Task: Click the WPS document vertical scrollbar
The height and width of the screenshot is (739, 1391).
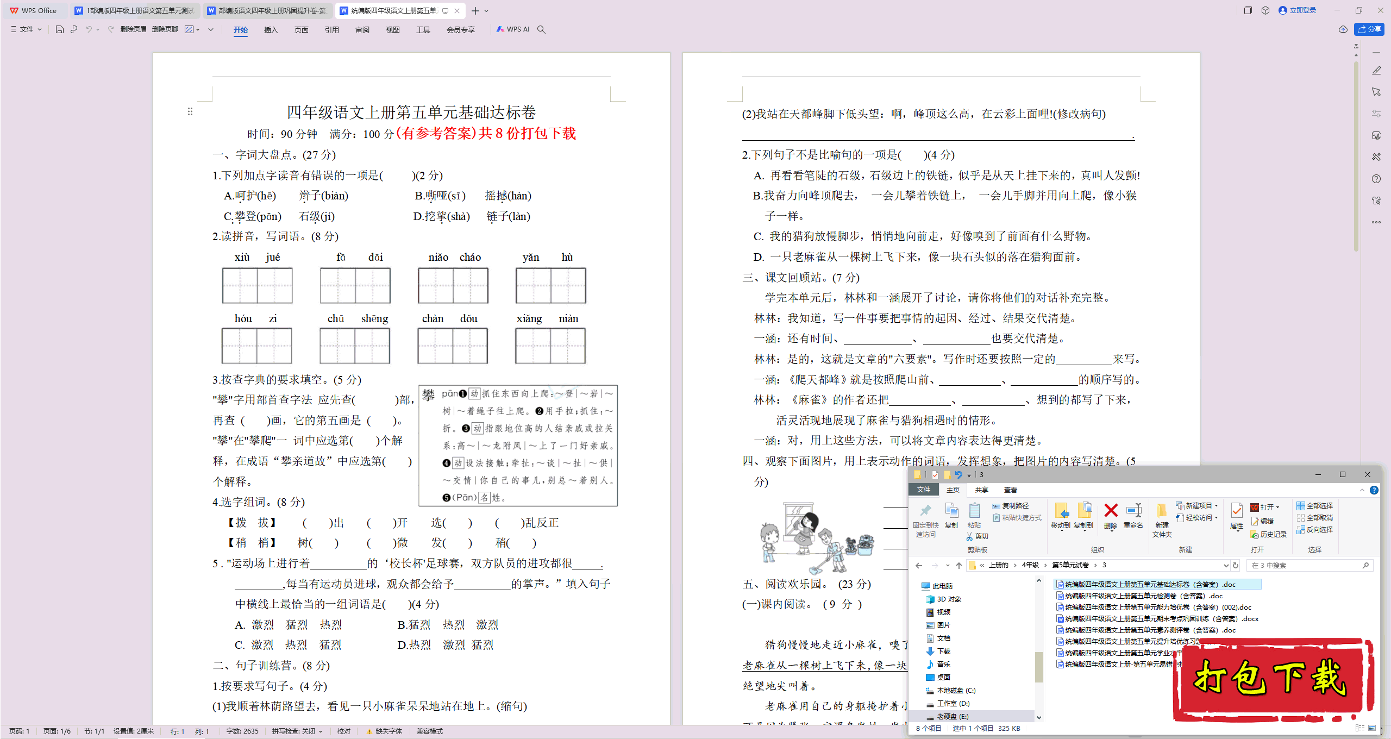Action: 1356,158
